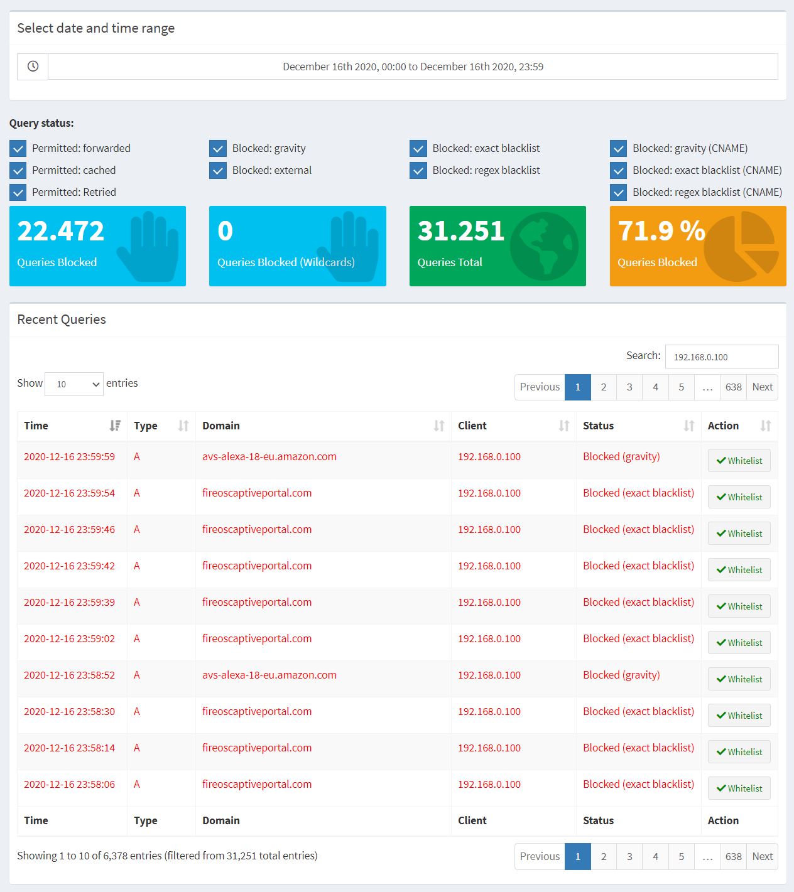
Task: Go to page 4 in top pagination
Action: point(655,387)
